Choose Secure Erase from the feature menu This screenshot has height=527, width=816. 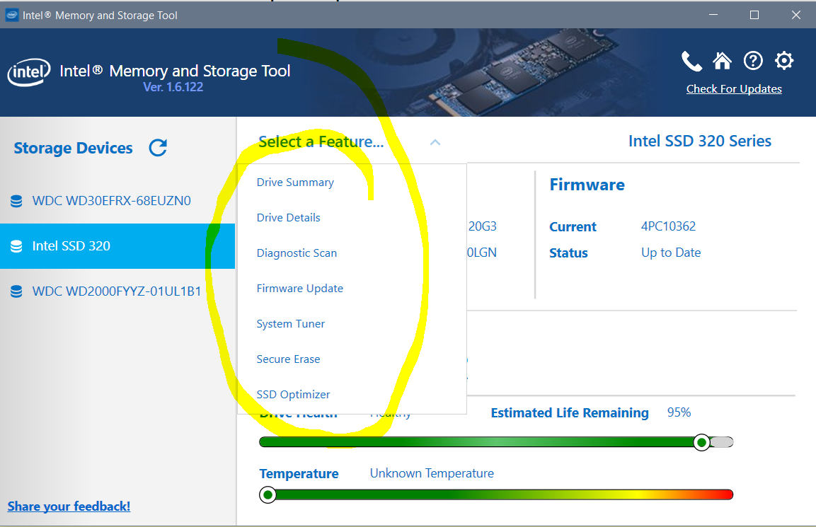[288, 359]
